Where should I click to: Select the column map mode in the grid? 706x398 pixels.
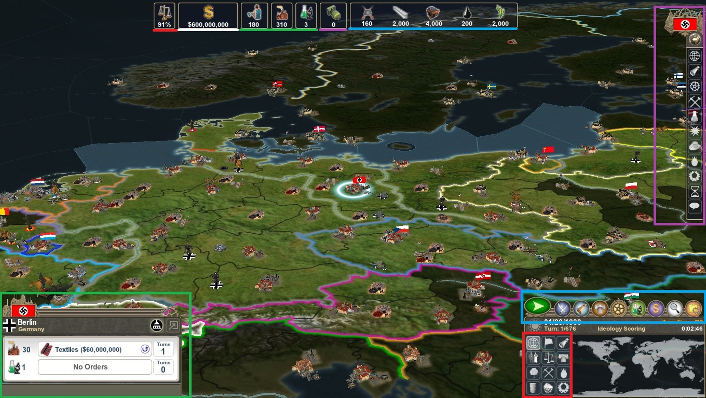point(563,358)
